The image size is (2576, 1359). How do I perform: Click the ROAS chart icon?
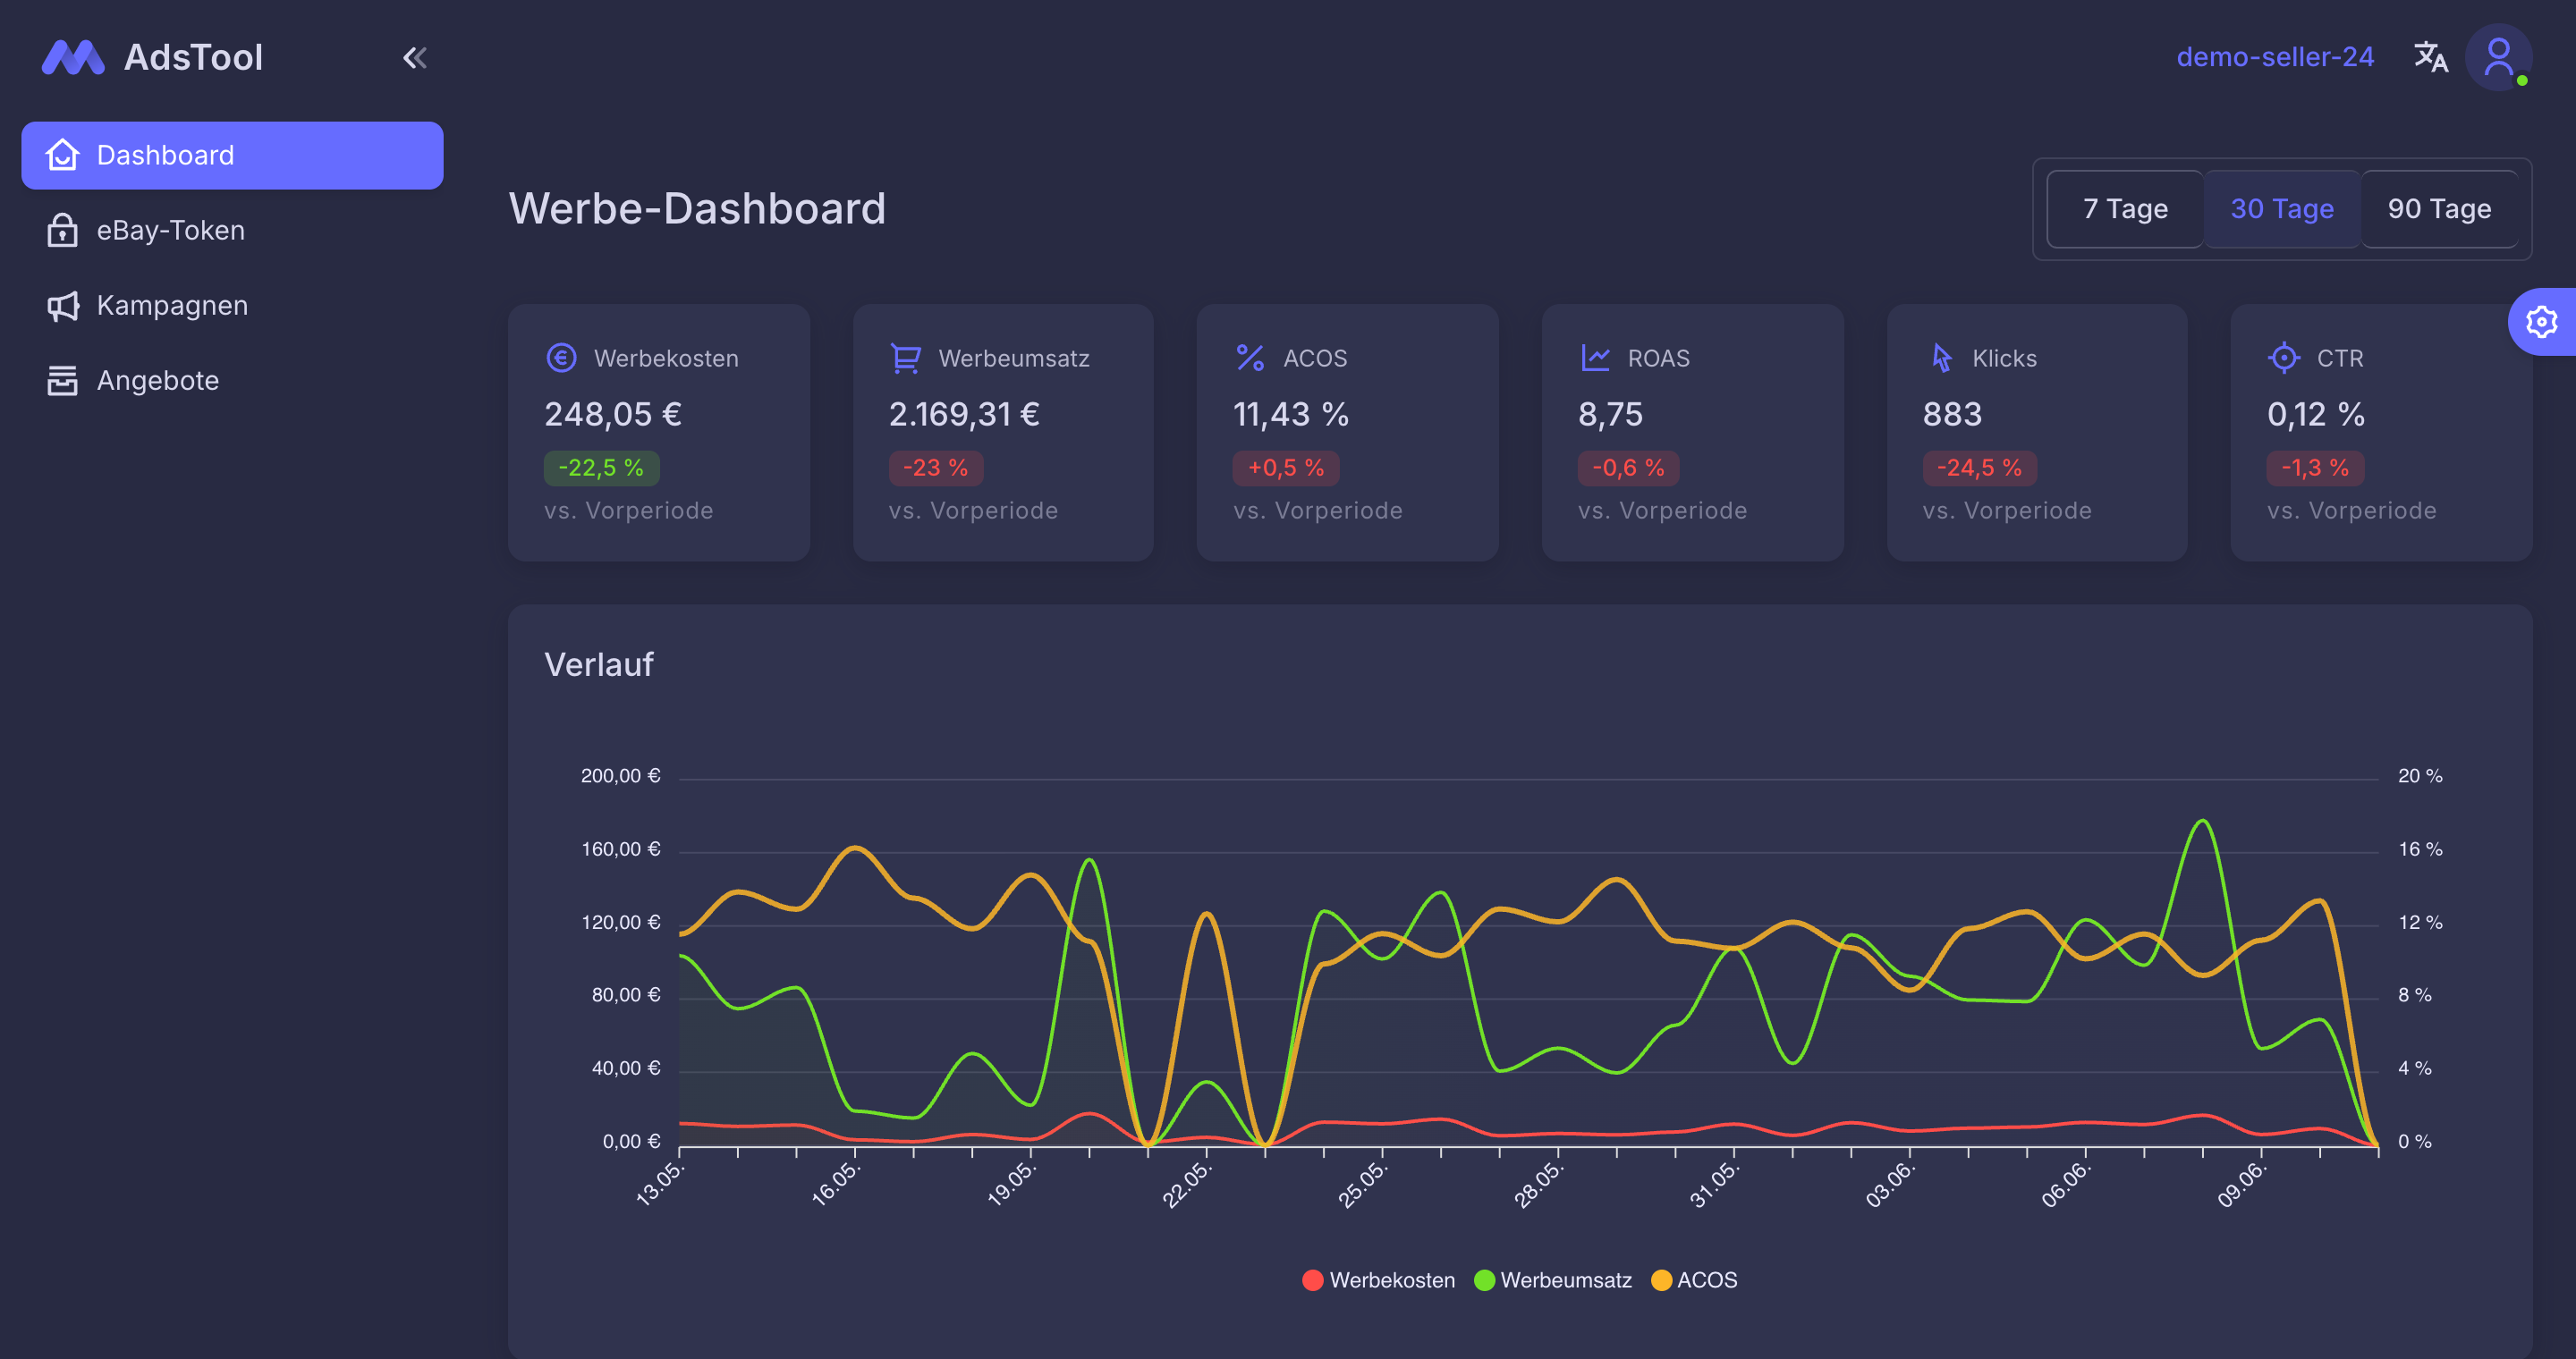[1595, 358]
